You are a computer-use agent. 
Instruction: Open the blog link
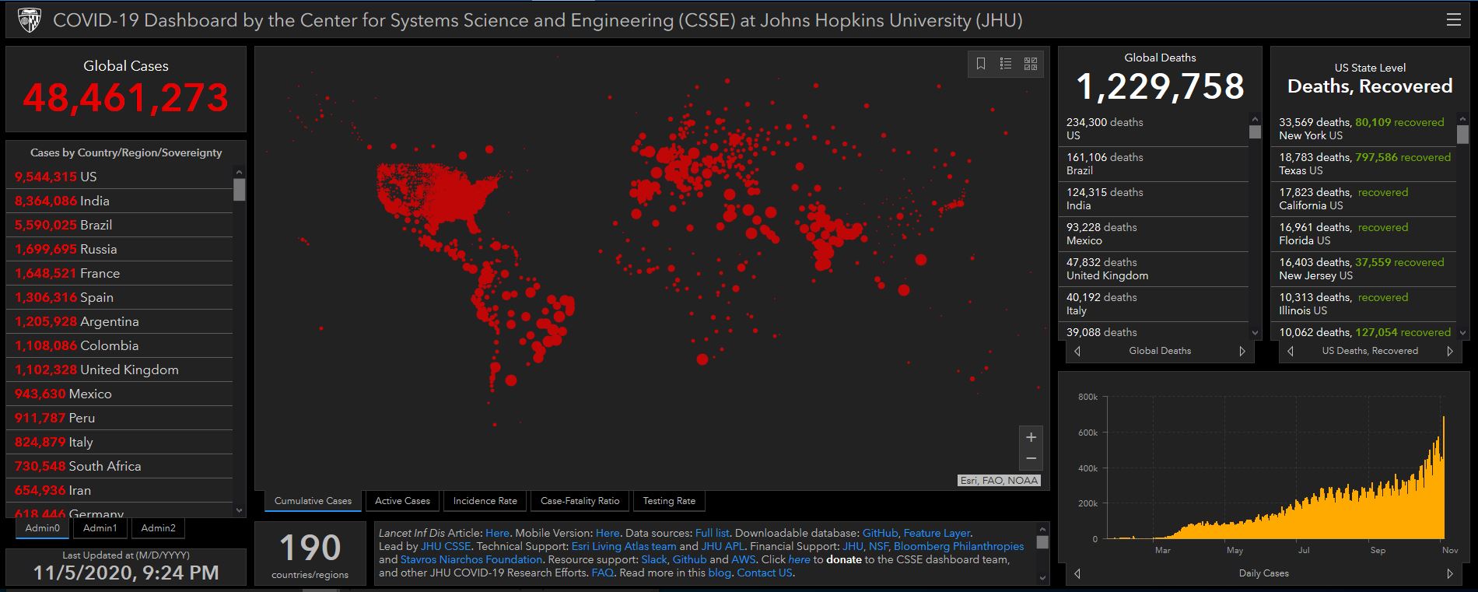pyautogui.click(x=720, y=573)
